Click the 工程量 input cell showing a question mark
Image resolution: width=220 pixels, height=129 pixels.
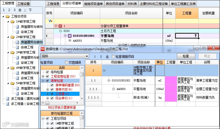(187, 36)
